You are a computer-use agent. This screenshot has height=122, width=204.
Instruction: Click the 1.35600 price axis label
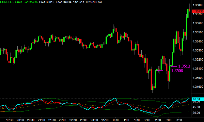point(198,23)
